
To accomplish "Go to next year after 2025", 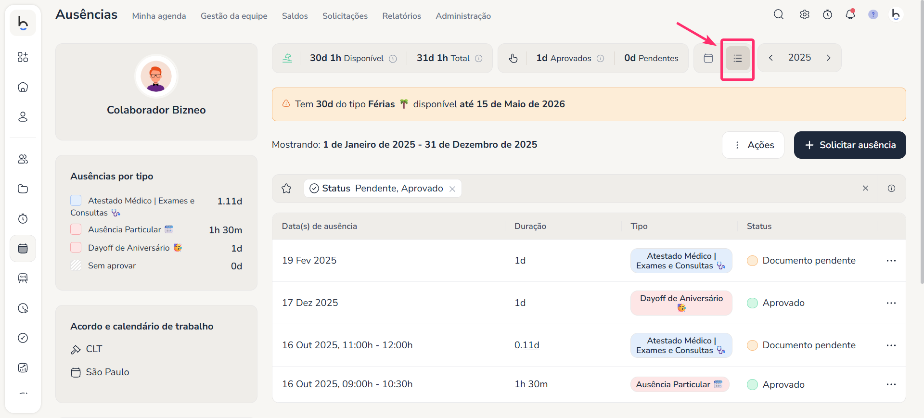I will click(x=828, y=58).
